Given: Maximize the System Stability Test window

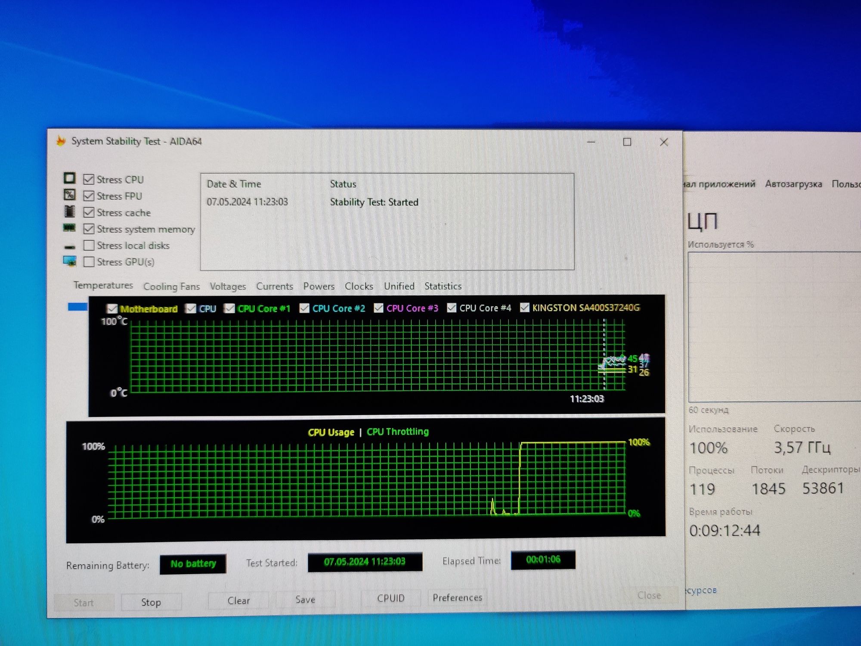Looking at the screenshot, I should tap(627, 142).
